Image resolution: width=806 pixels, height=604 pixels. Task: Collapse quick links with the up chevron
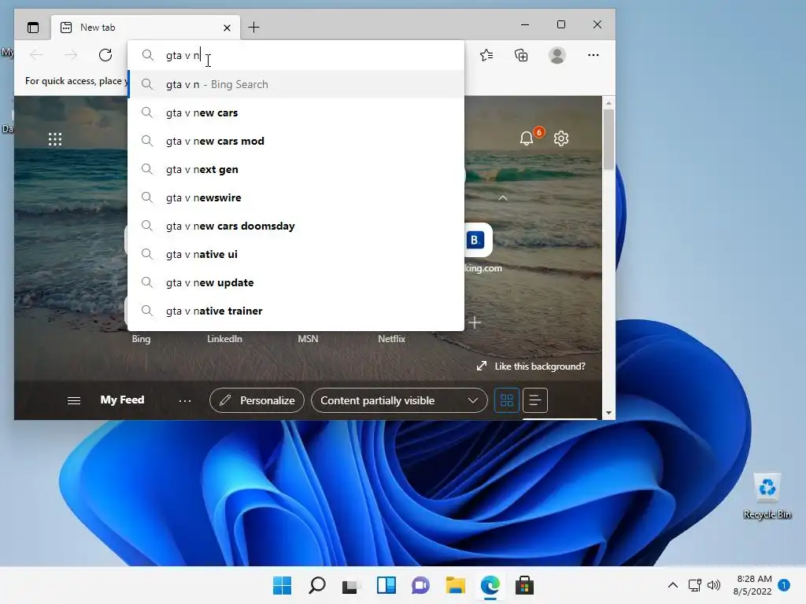[503, 197]
